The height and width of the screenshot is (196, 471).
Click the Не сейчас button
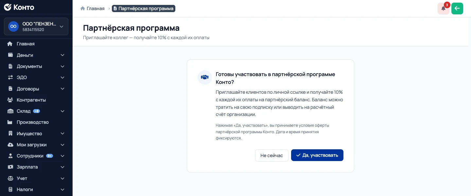(x=271, y=155)
